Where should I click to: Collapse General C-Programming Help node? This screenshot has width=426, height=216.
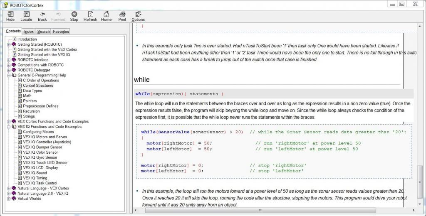9,76
